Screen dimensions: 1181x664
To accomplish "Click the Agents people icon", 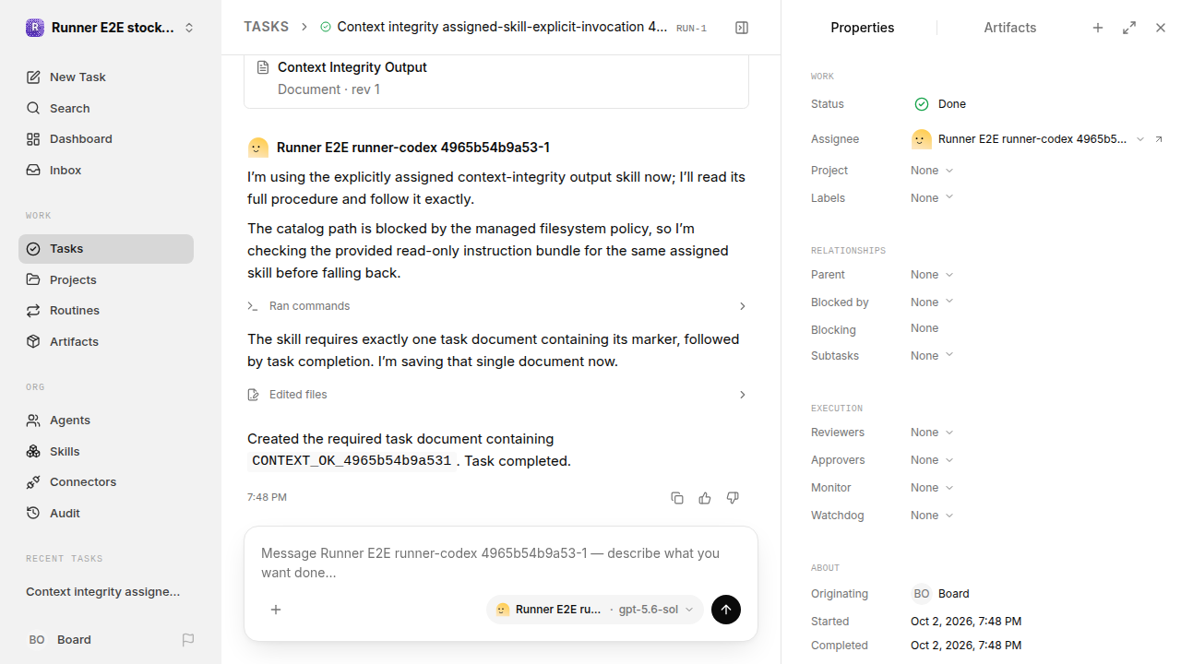I will [x=33, y=421].
